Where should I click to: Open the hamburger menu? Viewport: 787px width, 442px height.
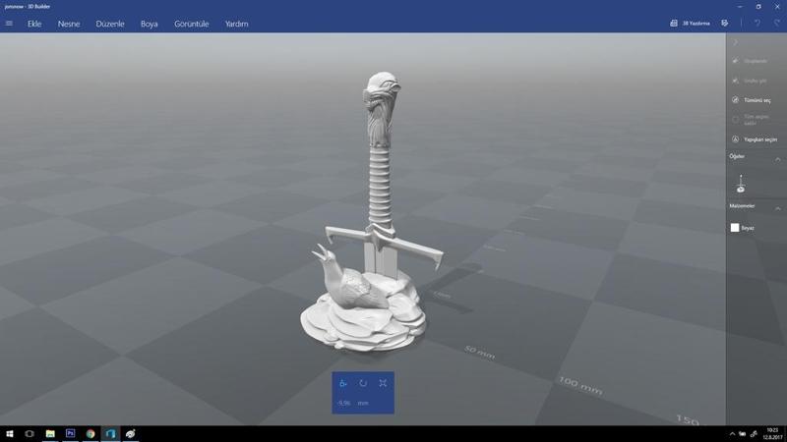click(x=9, y=24)
